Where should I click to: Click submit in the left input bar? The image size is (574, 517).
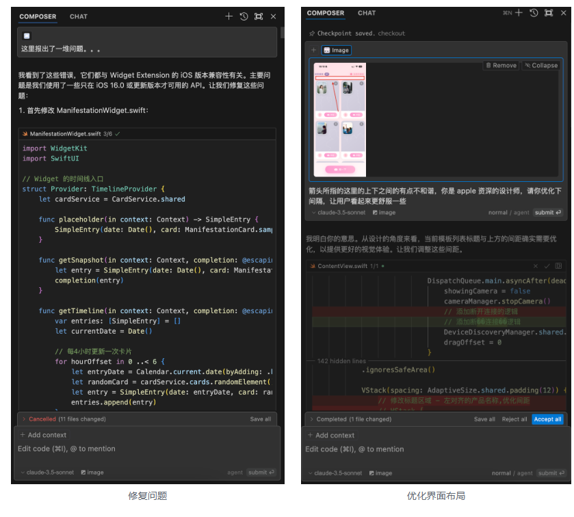pyautogui.click(x=261, y=473)
